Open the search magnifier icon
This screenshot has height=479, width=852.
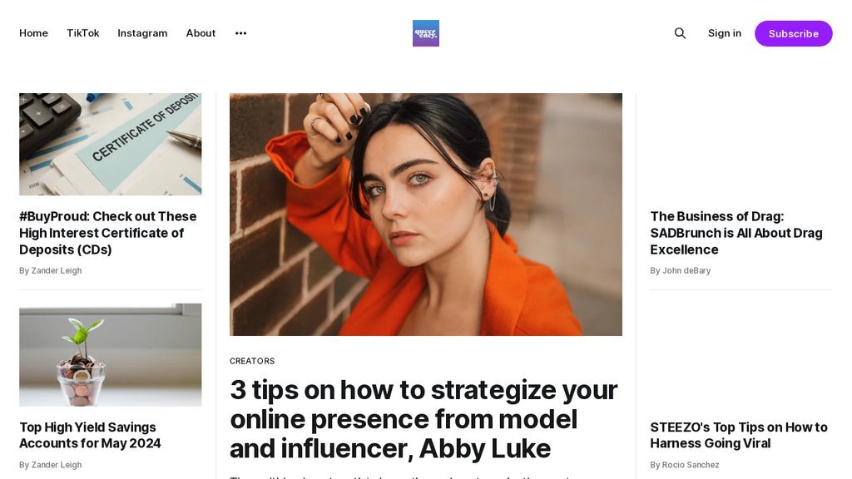pos(680,33)
